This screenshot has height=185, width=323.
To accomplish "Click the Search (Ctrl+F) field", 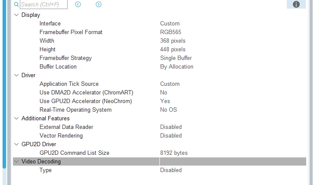I will 43,4.
